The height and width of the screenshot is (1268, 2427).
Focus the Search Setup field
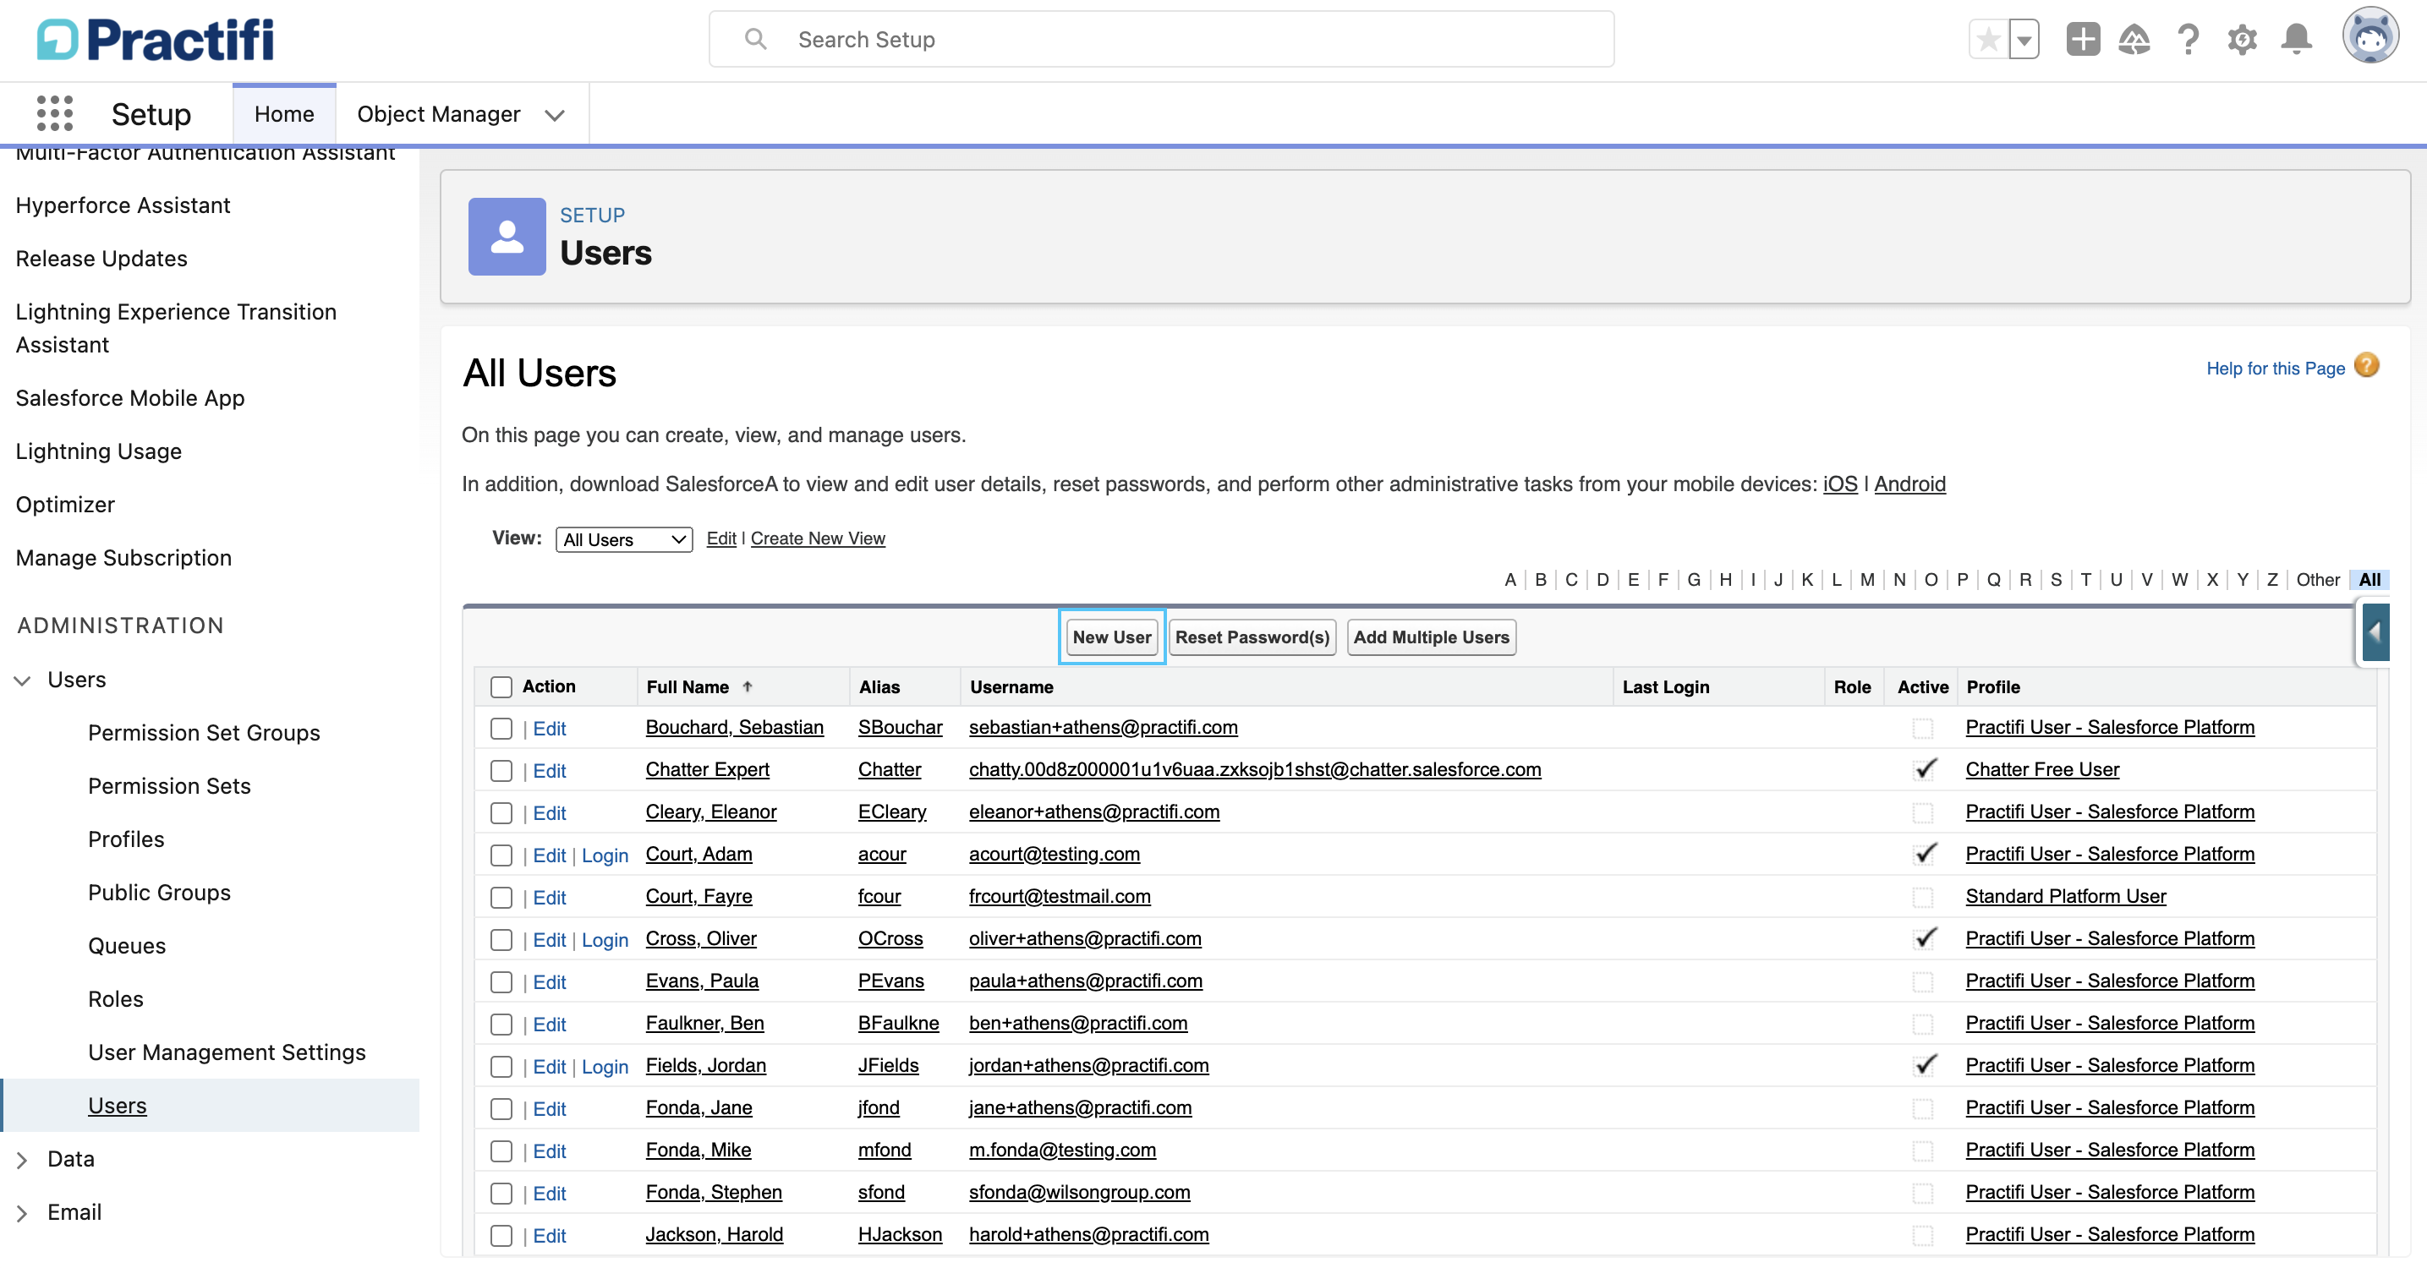click(1162, 40)
